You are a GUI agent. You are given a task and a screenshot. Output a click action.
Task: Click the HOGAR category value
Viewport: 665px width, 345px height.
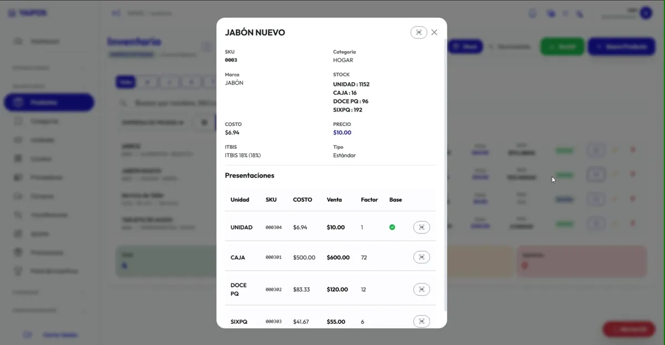343,60
